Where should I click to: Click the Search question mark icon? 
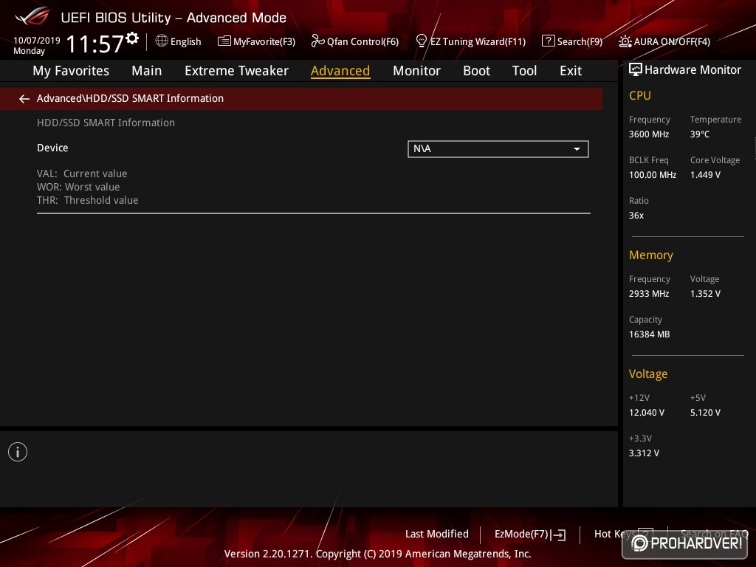548,41
